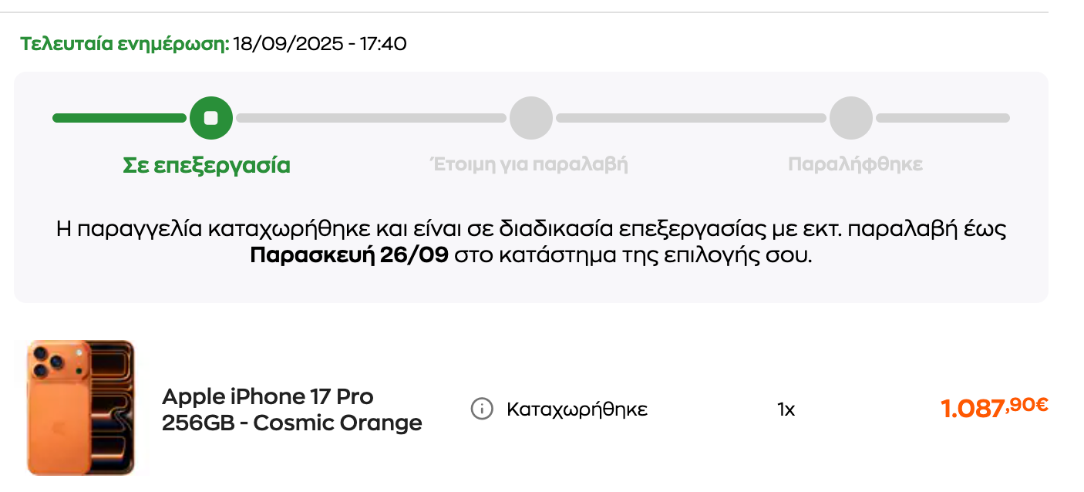
Task: Click the green active step circle
Action: tap(211, 118)
